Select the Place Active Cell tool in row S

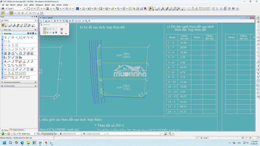[x=5, y=69]
